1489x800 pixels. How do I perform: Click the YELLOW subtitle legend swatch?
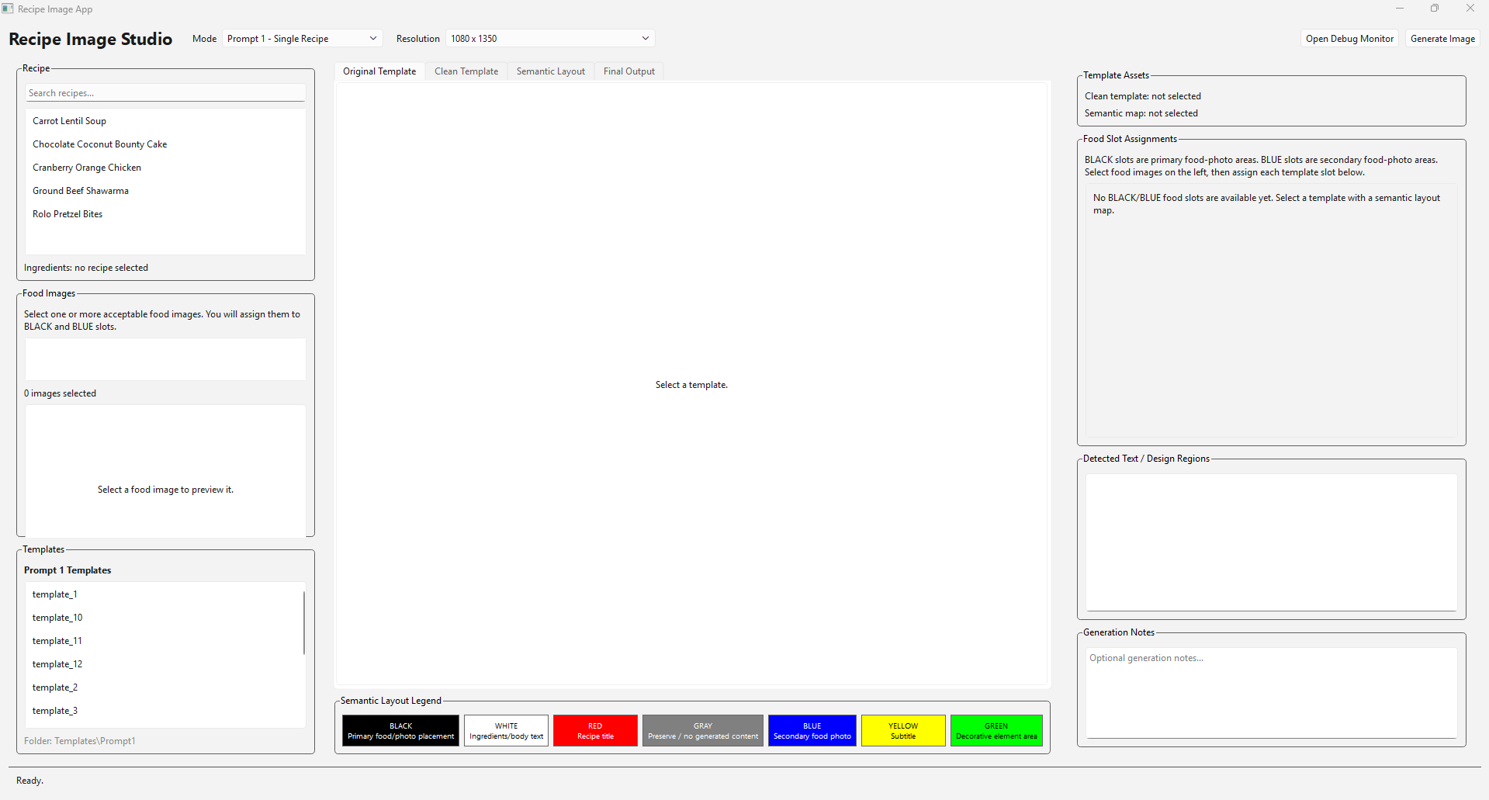pyautogui.click(x=903, y=731)
